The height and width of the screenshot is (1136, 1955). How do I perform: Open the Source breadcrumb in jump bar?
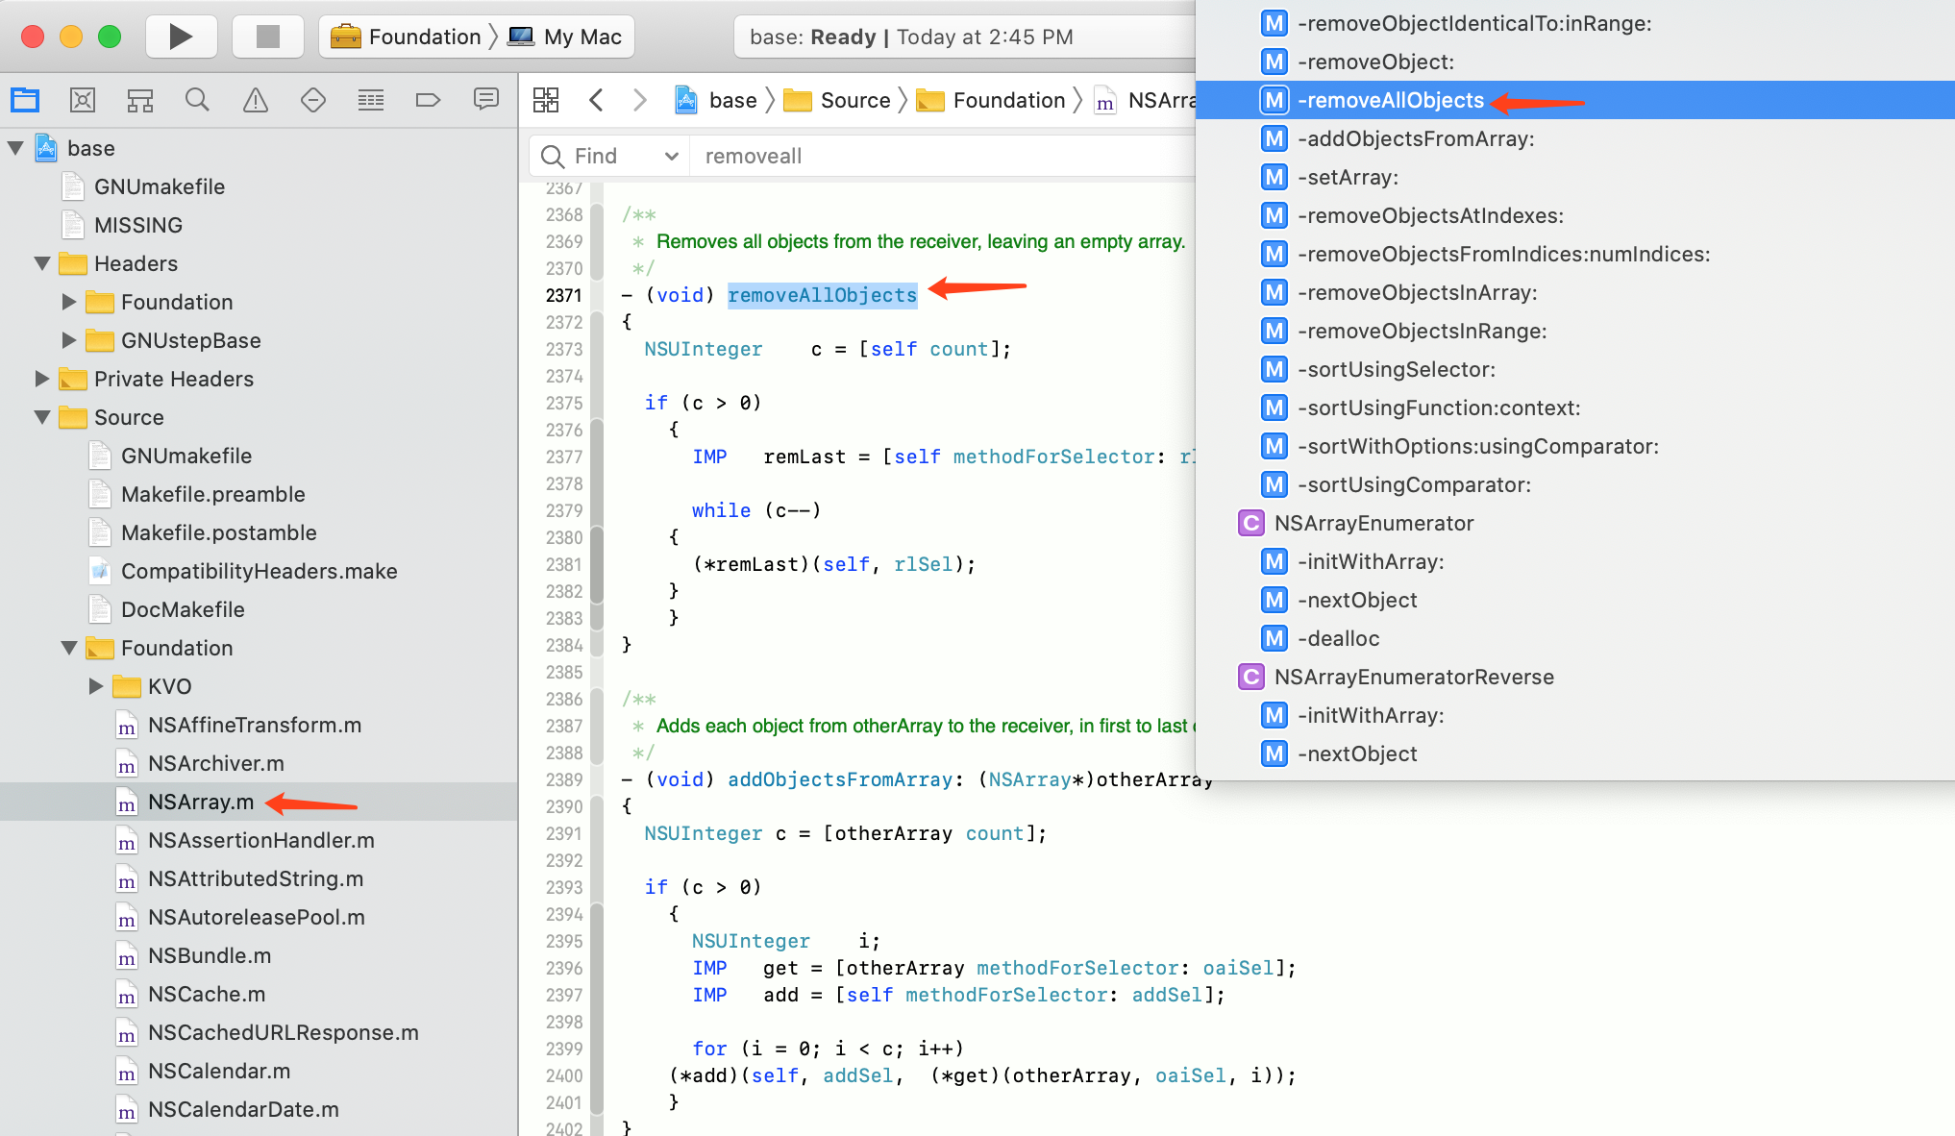tap(837, 100)
